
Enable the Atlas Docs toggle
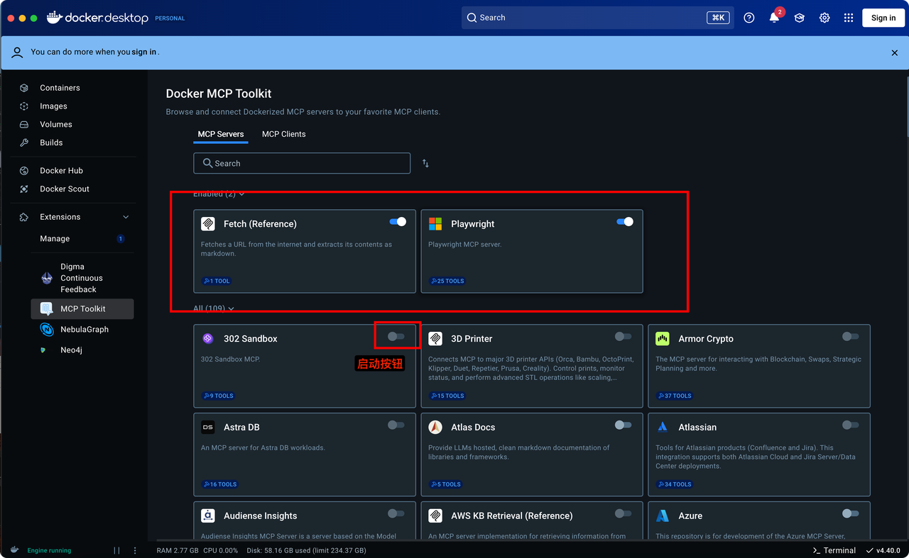click(x=624, y=425)
